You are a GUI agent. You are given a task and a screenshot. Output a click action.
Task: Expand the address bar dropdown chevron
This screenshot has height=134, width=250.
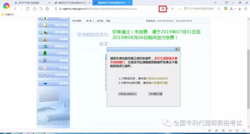pos(180,9)
